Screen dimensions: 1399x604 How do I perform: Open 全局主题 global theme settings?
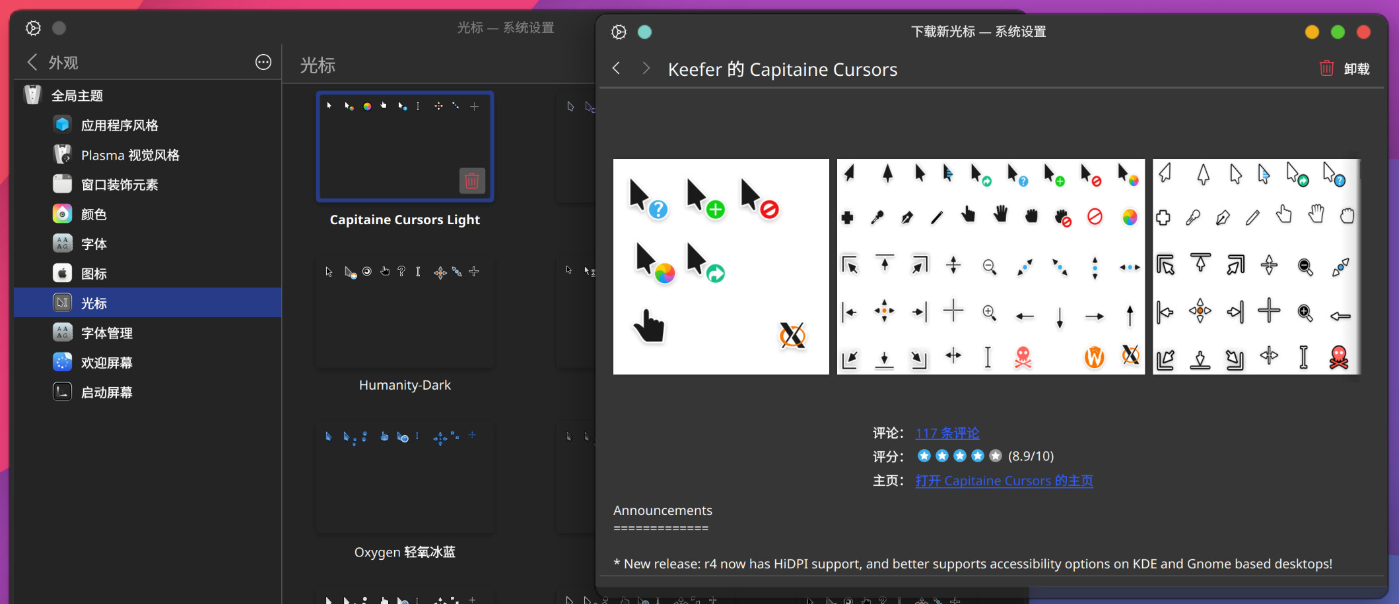pos(148,96)
